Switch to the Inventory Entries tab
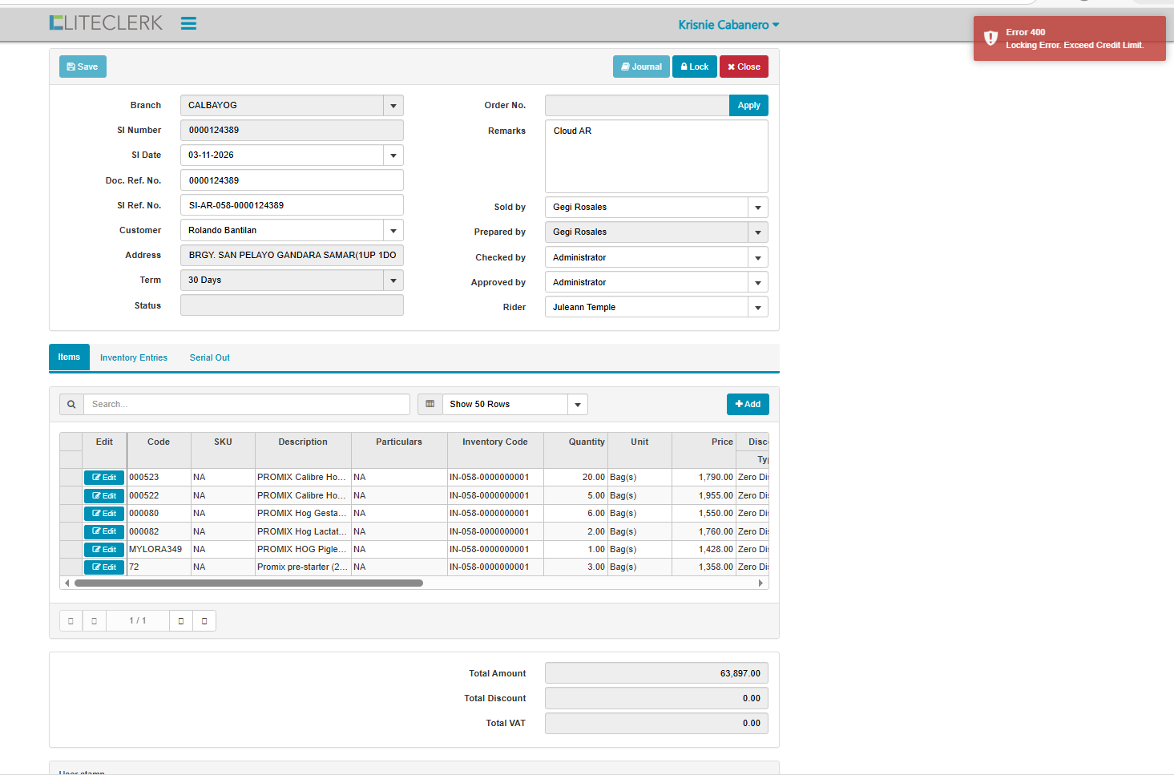The image size is (1174, 775). coord(134,358)
